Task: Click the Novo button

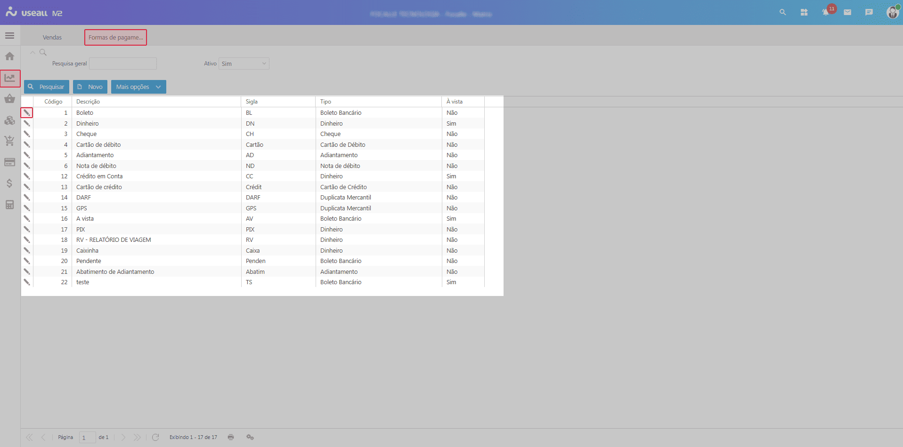Action: 90,87
